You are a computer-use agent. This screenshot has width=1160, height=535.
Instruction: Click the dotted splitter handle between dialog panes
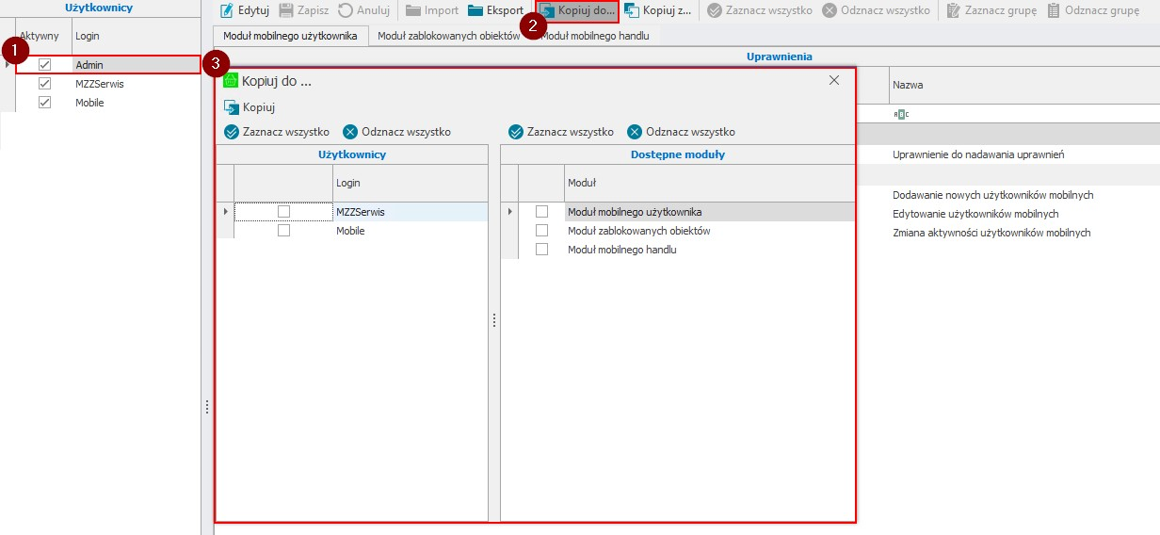click(494, 320)
